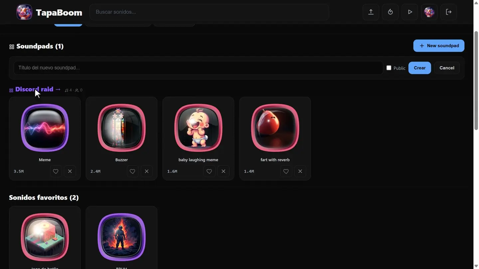Open the Discord raid soundpad link
479x269 pixels.
point(38,89)
